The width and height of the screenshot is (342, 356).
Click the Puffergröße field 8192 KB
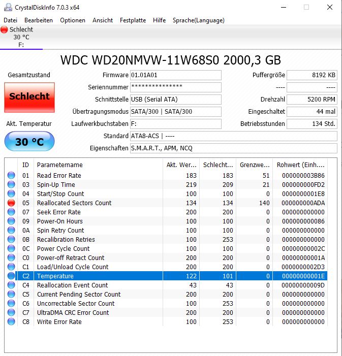[x=312, y=75]
